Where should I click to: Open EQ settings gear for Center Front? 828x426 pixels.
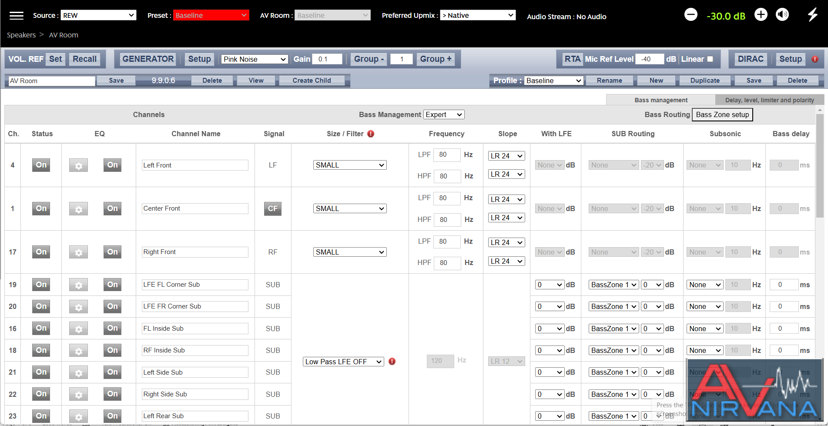coord(78,209)
